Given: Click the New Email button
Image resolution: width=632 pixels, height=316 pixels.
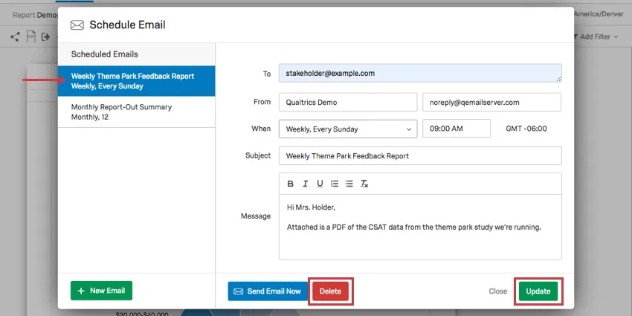Looking at the screenshot, I should point(102,291).
